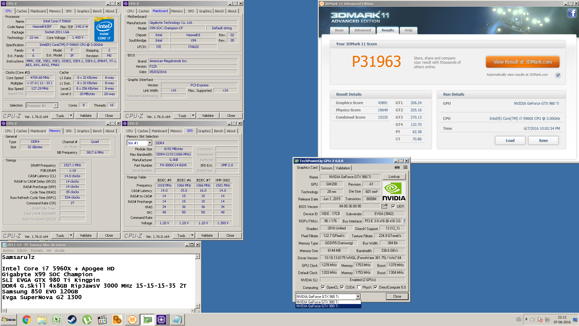This screenshot has width=579, height=326.
Task: Toggle UEFI checkbox in GPU-Z
Action: (393, 206)
